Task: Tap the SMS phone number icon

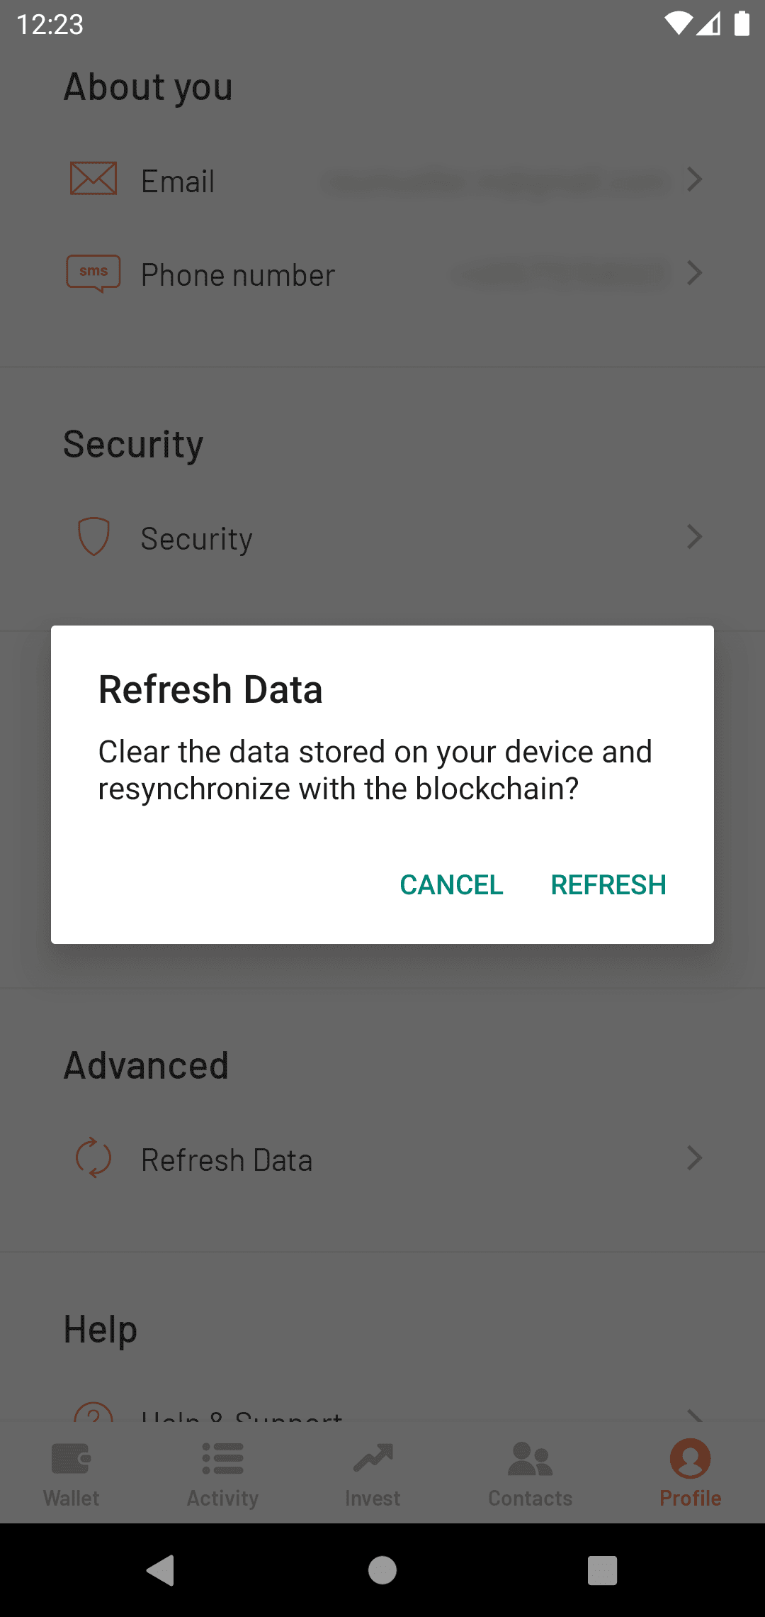Action: 93,273
